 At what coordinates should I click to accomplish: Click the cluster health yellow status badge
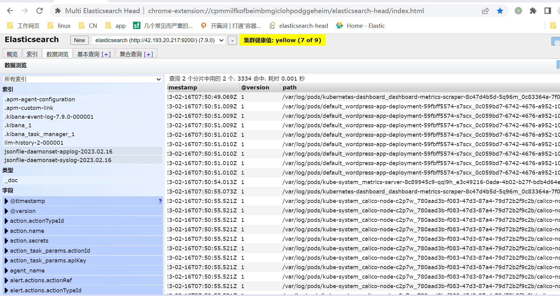283,40
